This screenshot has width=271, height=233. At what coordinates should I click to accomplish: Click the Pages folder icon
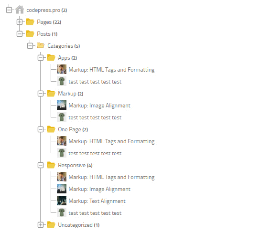point(30,22)
